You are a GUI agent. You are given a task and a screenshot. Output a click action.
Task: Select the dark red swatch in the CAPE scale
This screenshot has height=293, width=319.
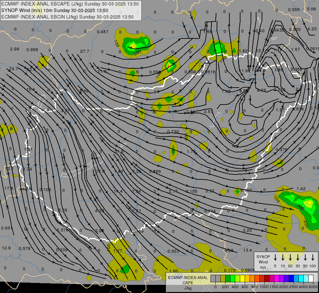click(267, 279)
